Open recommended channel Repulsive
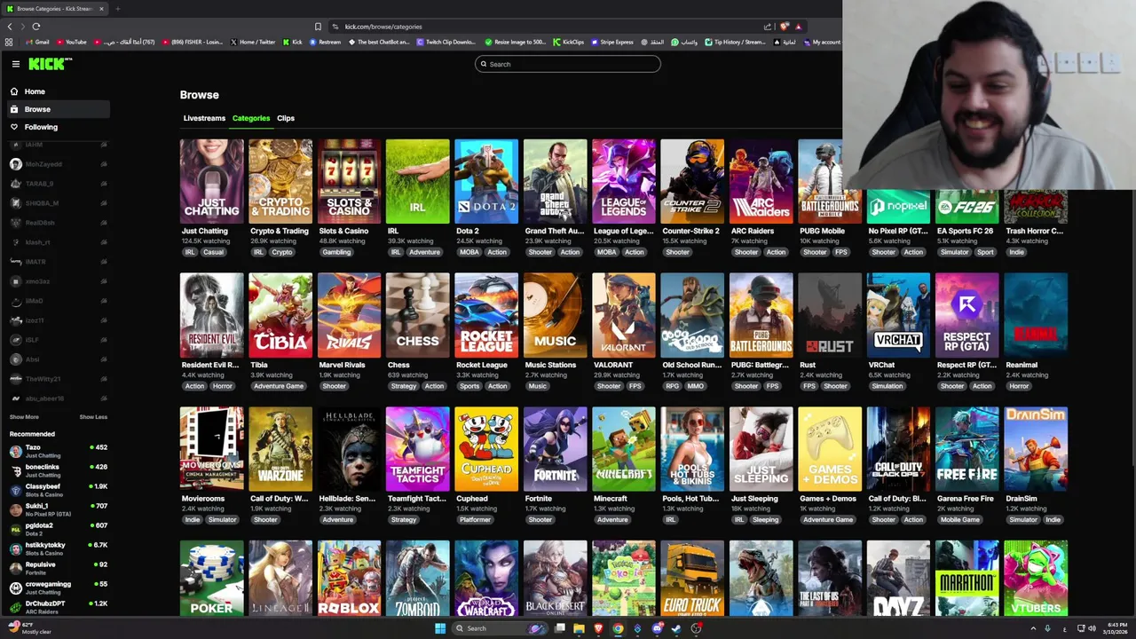 59,568
